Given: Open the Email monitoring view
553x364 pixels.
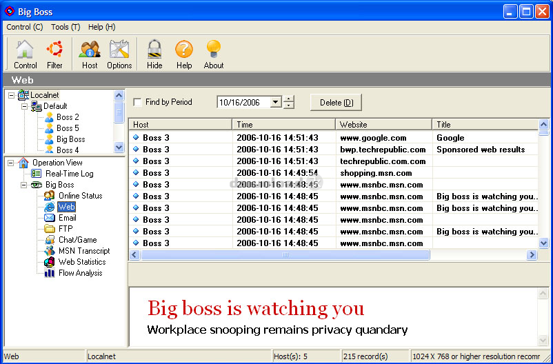Looking at the screenshot, I should tap(68, 218).
